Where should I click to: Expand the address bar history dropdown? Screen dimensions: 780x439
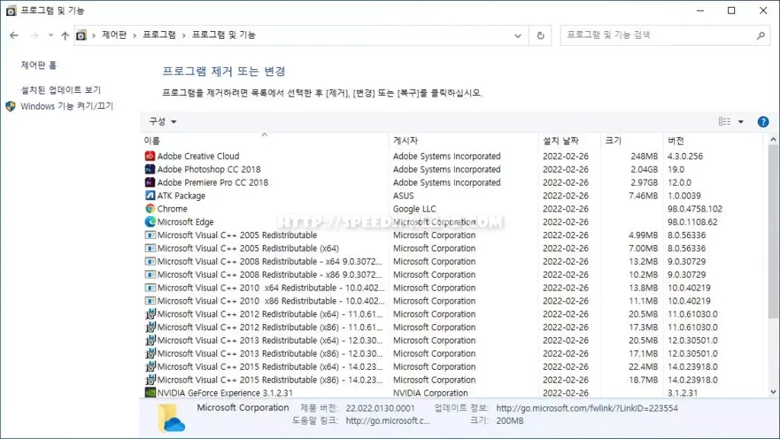point(518,35)
